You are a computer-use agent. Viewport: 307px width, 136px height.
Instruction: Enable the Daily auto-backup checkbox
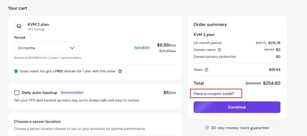click(17, 93)
